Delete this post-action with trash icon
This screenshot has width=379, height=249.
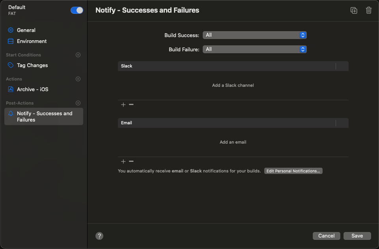point(369,10)
